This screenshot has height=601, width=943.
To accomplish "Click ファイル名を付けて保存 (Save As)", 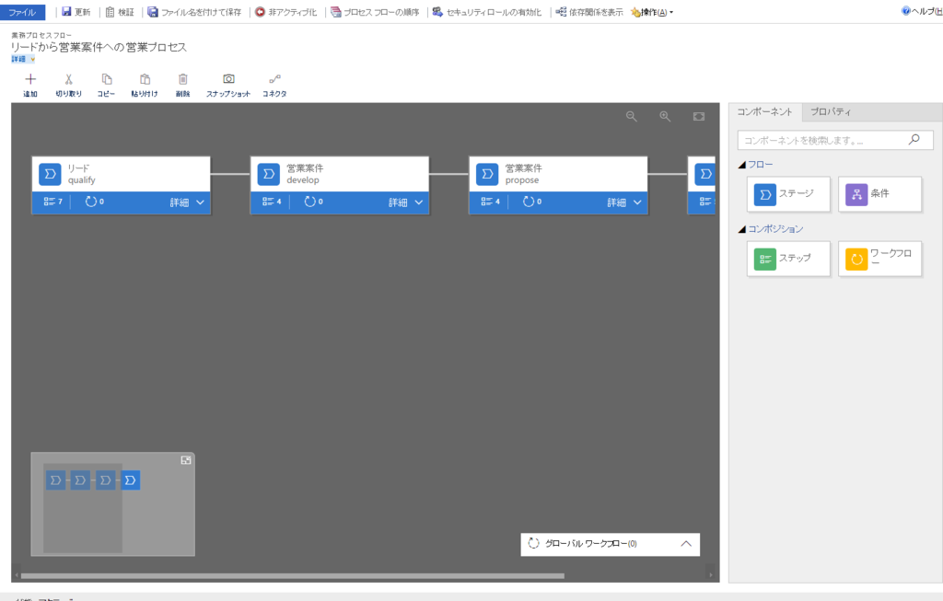I will tap(194, 12).
